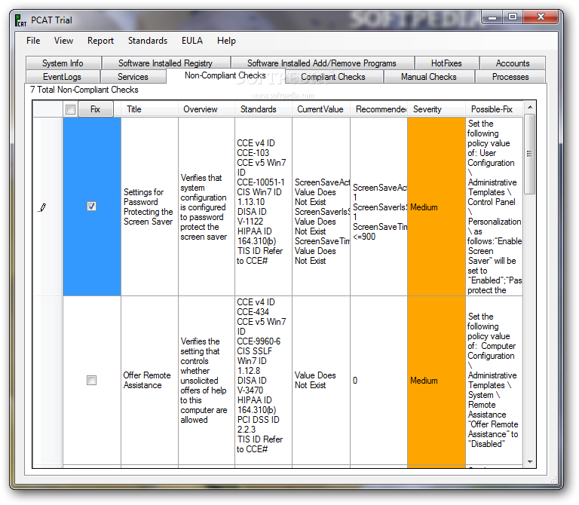The image size is (579, 505).
Task: Switch to the Accounts tab
Action: 513,63
